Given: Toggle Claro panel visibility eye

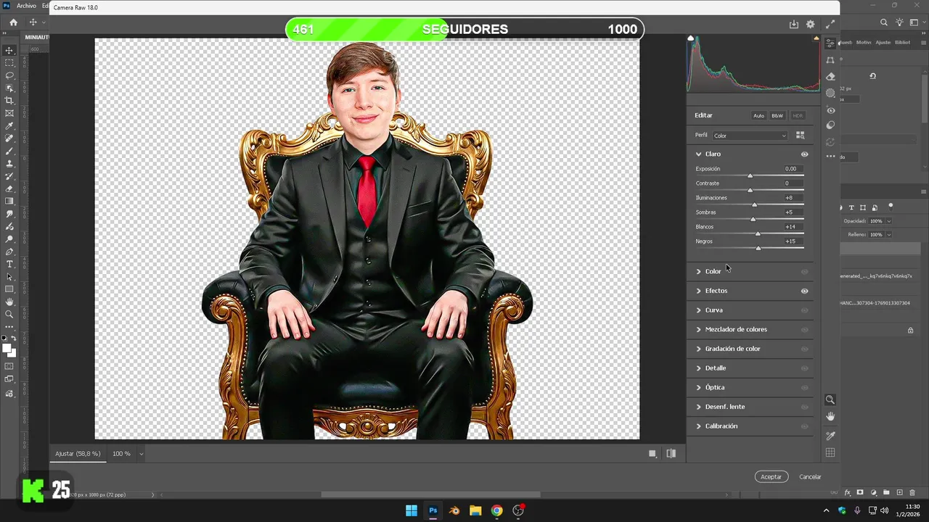Looking at the screenshot, I should point(804,154).
